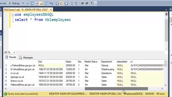Select the 1980-07-23 Dob cell
Viewport: 172px width, 97px height.
pos(51,70)
